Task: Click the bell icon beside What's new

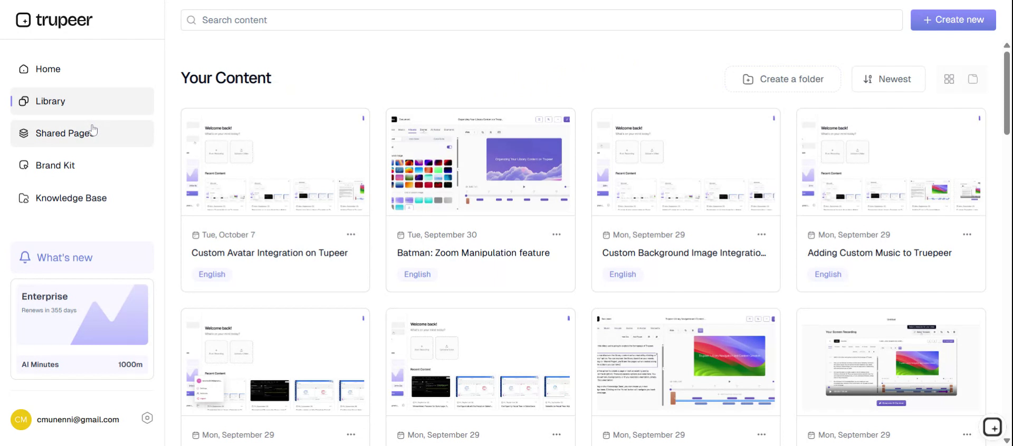Action: (x=25, y=257)
